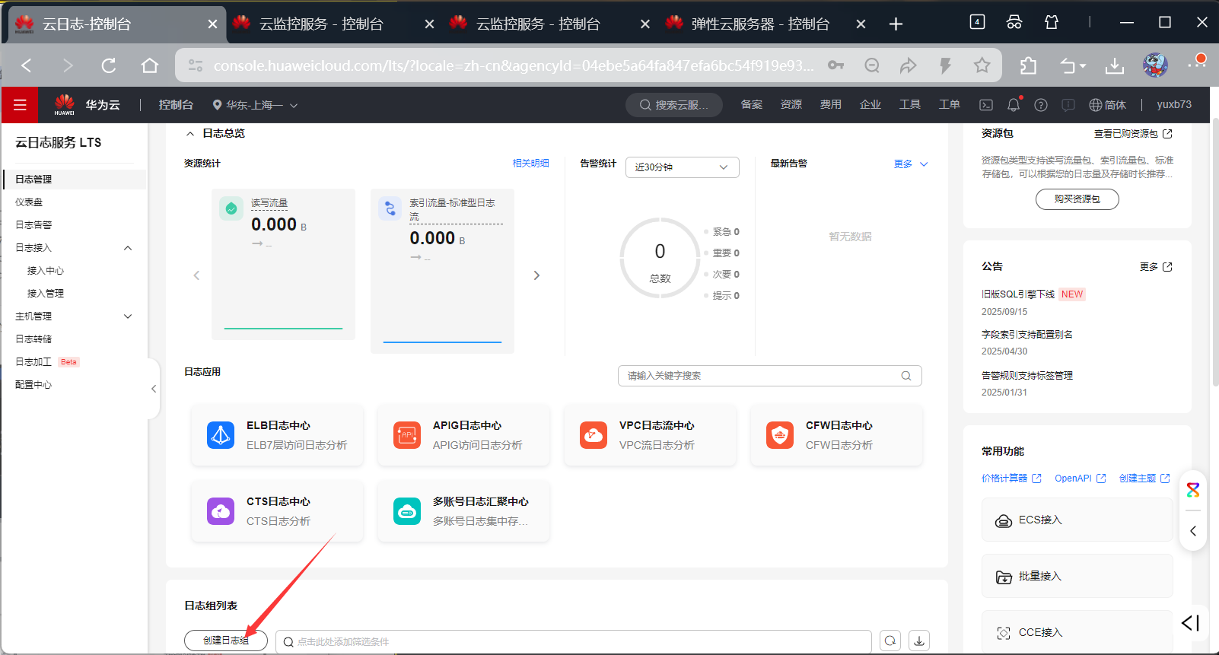Reload the browser page
The width and height of the screenshot is (1219, 655).
pos(109,65)
